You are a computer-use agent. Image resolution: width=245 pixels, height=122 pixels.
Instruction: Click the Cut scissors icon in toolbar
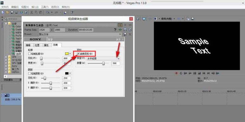pos(31,12)
